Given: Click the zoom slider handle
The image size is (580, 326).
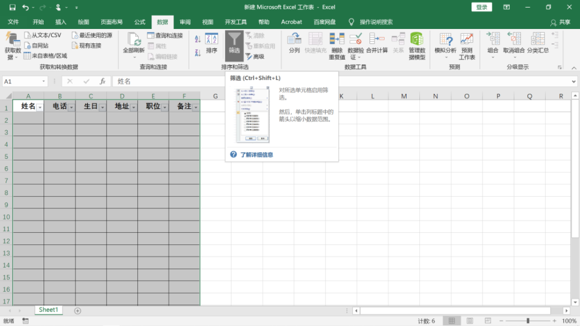Looking at the screenshot, I should [528, 321].
